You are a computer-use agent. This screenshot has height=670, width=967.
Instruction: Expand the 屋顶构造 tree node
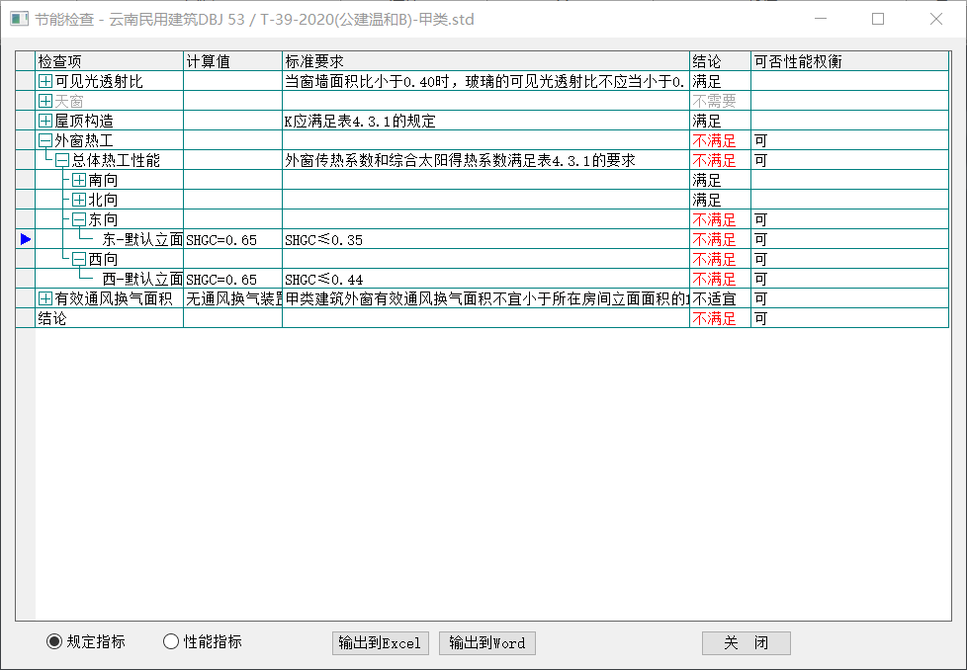45,121
